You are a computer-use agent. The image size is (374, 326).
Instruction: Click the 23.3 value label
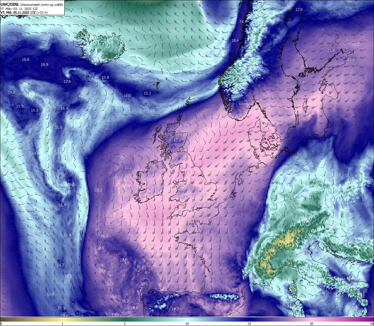click(x=98, y=190)
